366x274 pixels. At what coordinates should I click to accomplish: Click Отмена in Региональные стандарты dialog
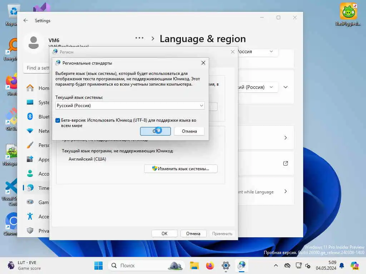189,131
